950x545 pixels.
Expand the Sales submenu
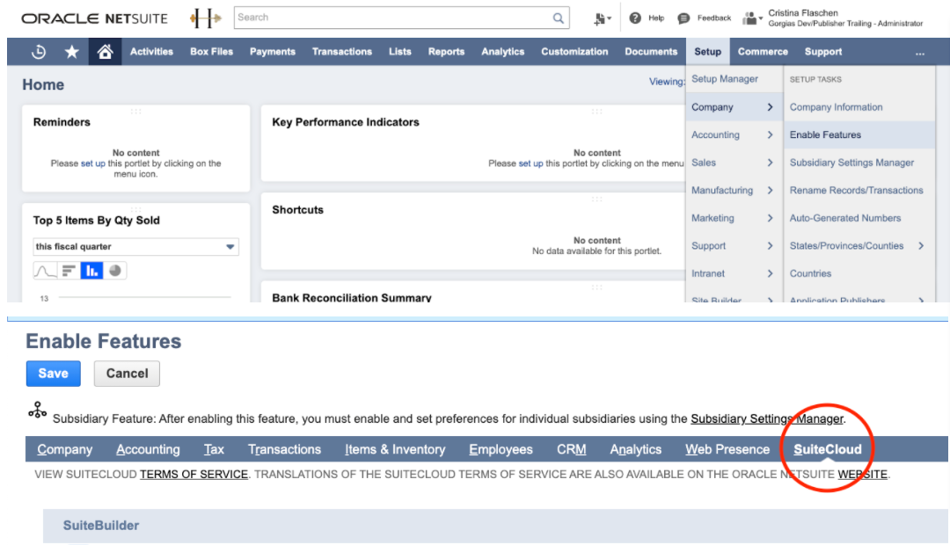734,163
